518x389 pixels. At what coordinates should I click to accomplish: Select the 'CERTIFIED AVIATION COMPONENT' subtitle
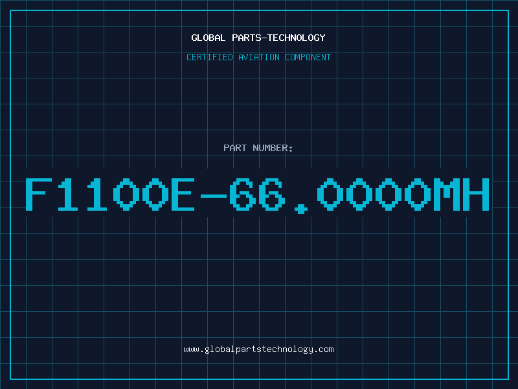point(258,57)
